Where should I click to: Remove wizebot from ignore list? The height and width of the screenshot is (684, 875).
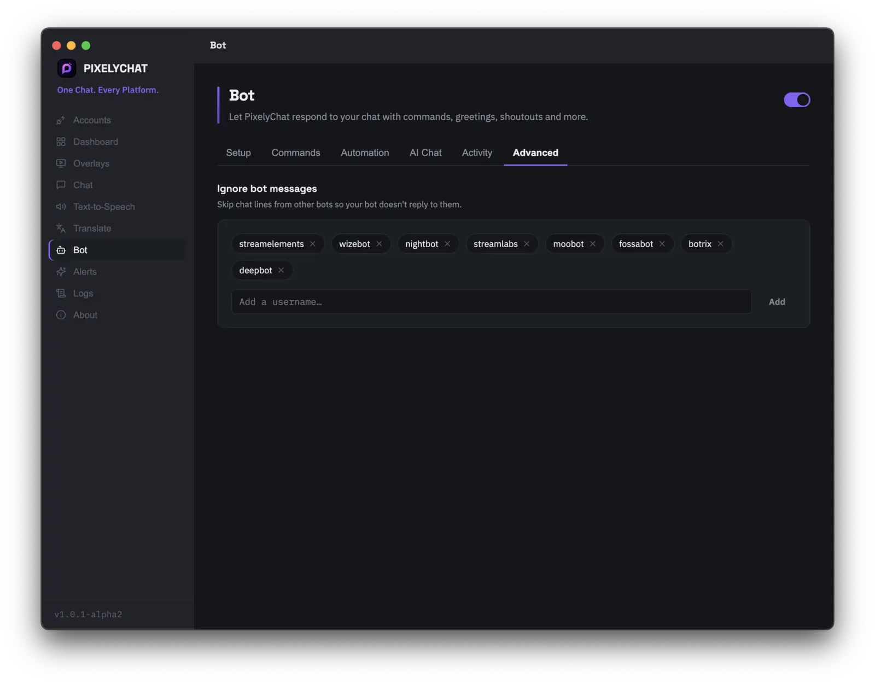click(379, 244)
